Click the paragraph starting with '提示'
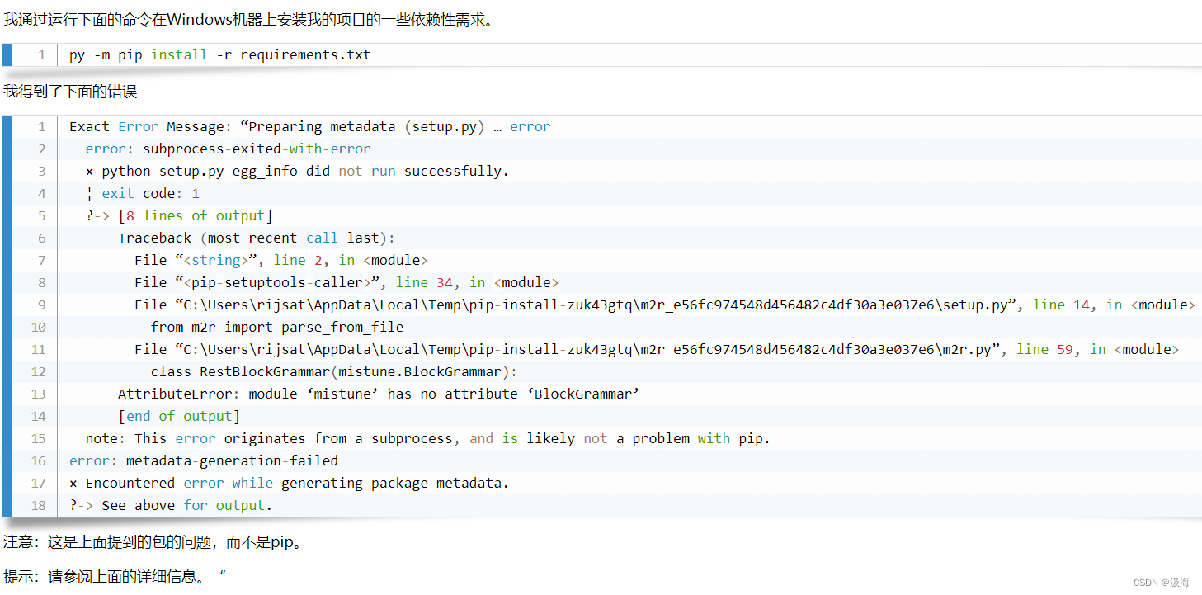Screen dimensions: 1202x595 [115, 577]
